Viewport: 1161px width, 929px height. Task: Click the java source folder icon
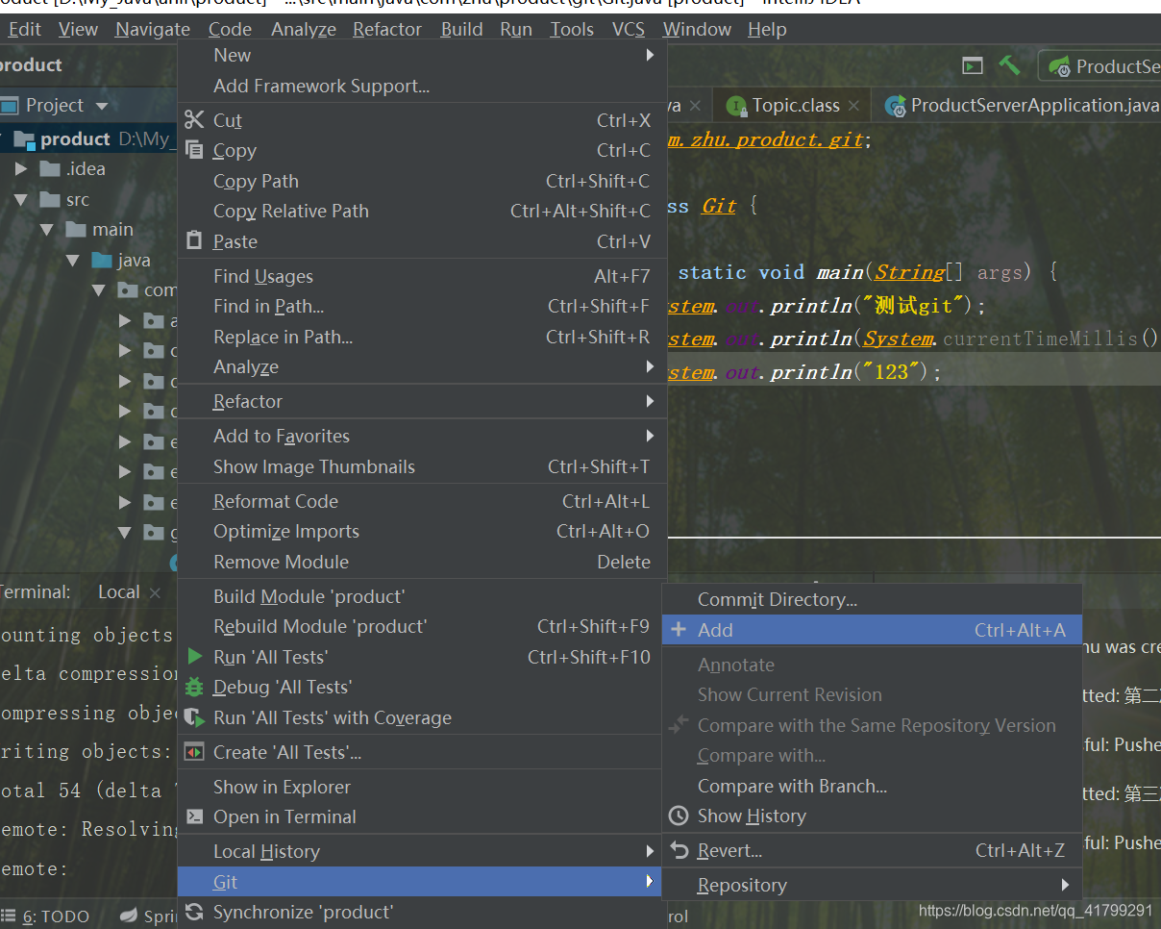(x=101, y=261)
